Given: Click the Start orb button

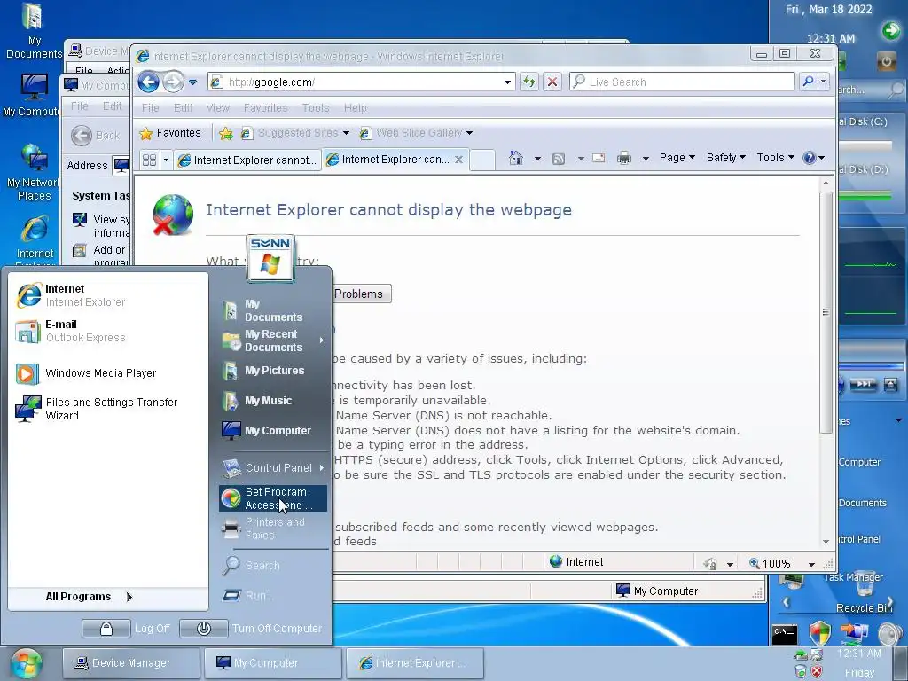Looking at the screenshot, I should (25, 664).
